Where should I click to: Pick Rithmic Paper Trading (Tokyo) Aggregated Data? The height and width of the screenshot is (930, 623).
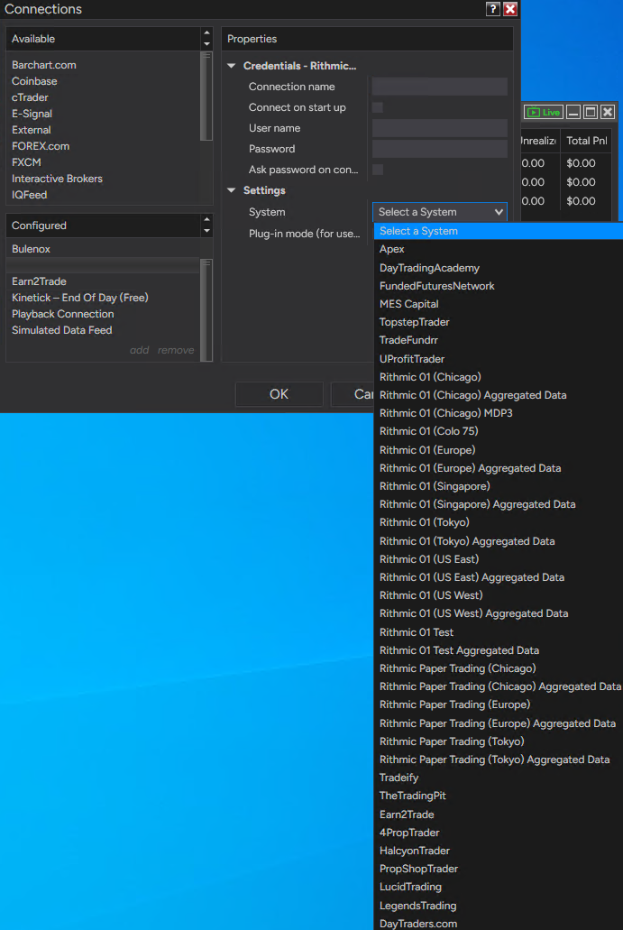click(x=494, y=760)
